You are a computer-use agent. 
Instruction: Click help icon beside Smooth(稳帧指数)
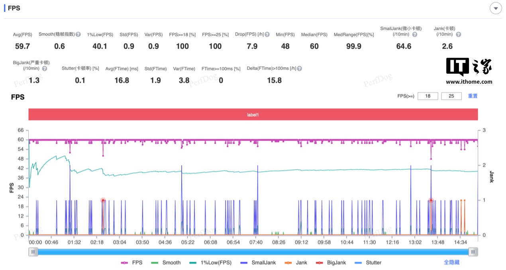pos(78,35)
